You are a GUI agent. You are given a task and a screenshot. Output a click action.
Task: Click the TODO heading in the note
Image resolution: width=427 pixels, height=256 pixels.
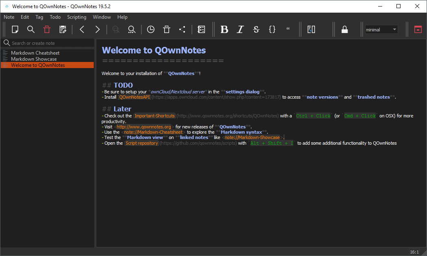[123, 85]
